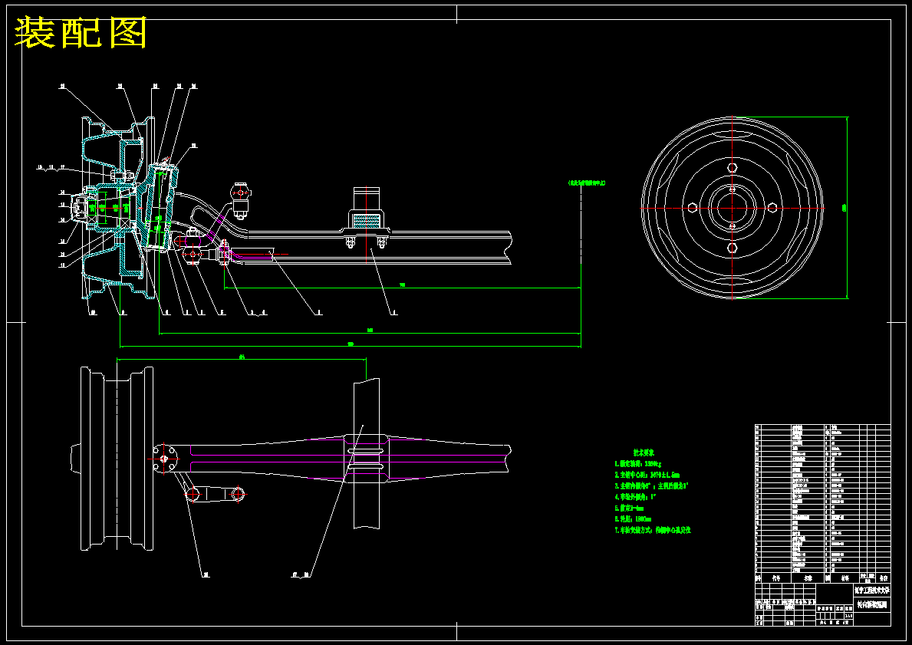This screenshot has width=912, height=645.
Task: Click the yellow 装配图 title text
Action: (x=81, y=33)
